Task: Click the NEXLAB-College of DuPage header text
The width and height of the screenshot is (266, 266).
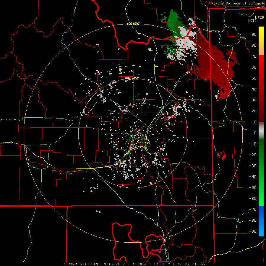Action: coord(236,3)
